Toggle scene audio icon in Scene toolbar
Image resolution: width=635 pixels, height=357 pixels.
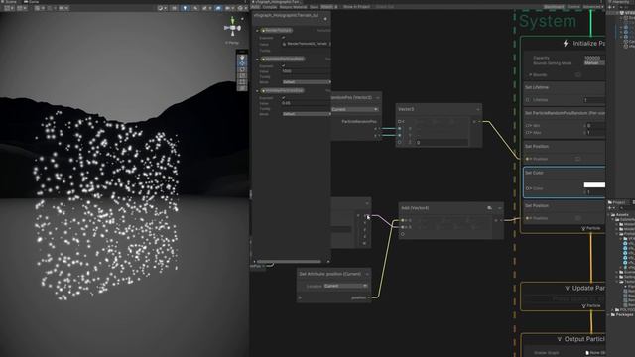coord(195,8)
